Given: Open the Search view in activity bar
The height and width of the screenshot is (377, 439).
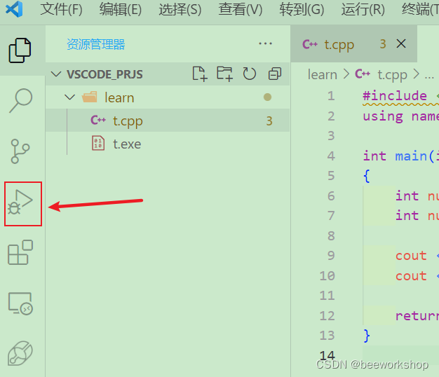Looking at the screenshot, I should point(21,101).
